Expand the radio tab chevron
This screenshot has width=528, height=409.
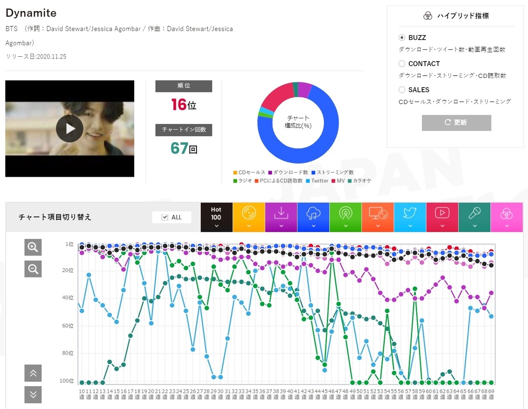345,226
